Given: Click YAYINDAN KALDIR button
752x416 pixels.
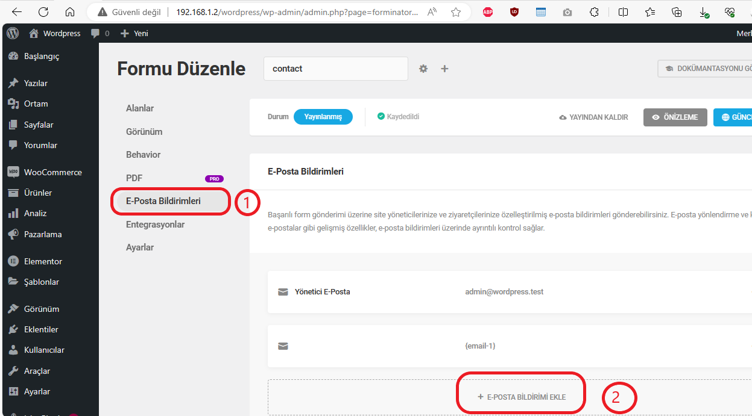Looking at the screenshot, I should pyautogui.click(x=594, y=117).
